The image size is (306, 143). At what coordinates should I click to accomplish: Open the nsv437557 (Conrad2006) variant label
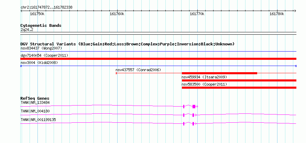click(x=138, y=70)
